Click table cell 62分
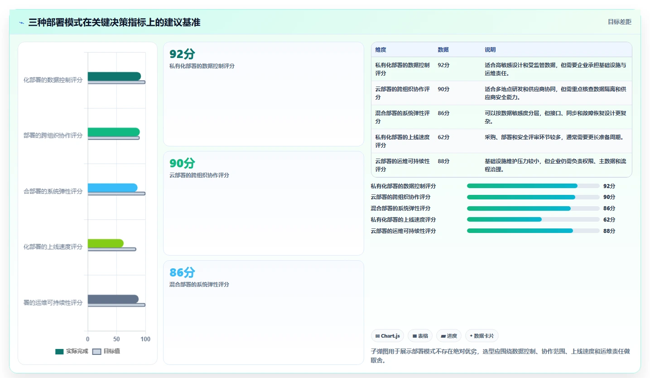This screenshot has width=650, height=378. click(443, 137)
